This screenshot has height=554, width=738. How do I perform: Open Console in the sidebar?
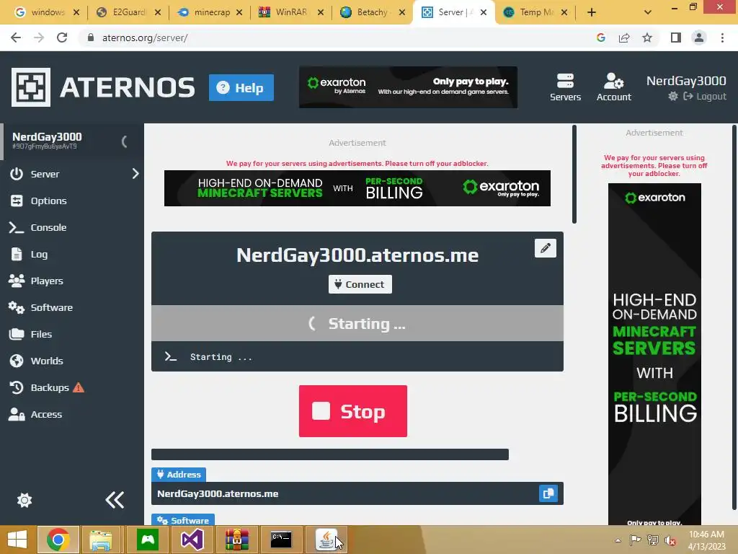(48, 227)
